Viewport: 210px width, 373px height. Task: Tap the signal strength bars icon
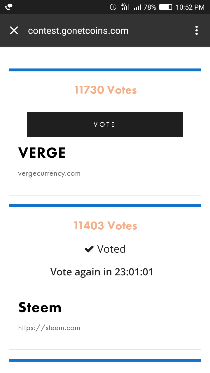[x=138, y=7]
